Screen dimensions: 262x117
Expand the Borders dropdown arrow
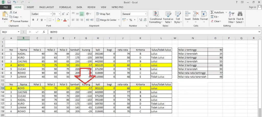(x=53, y=20)
